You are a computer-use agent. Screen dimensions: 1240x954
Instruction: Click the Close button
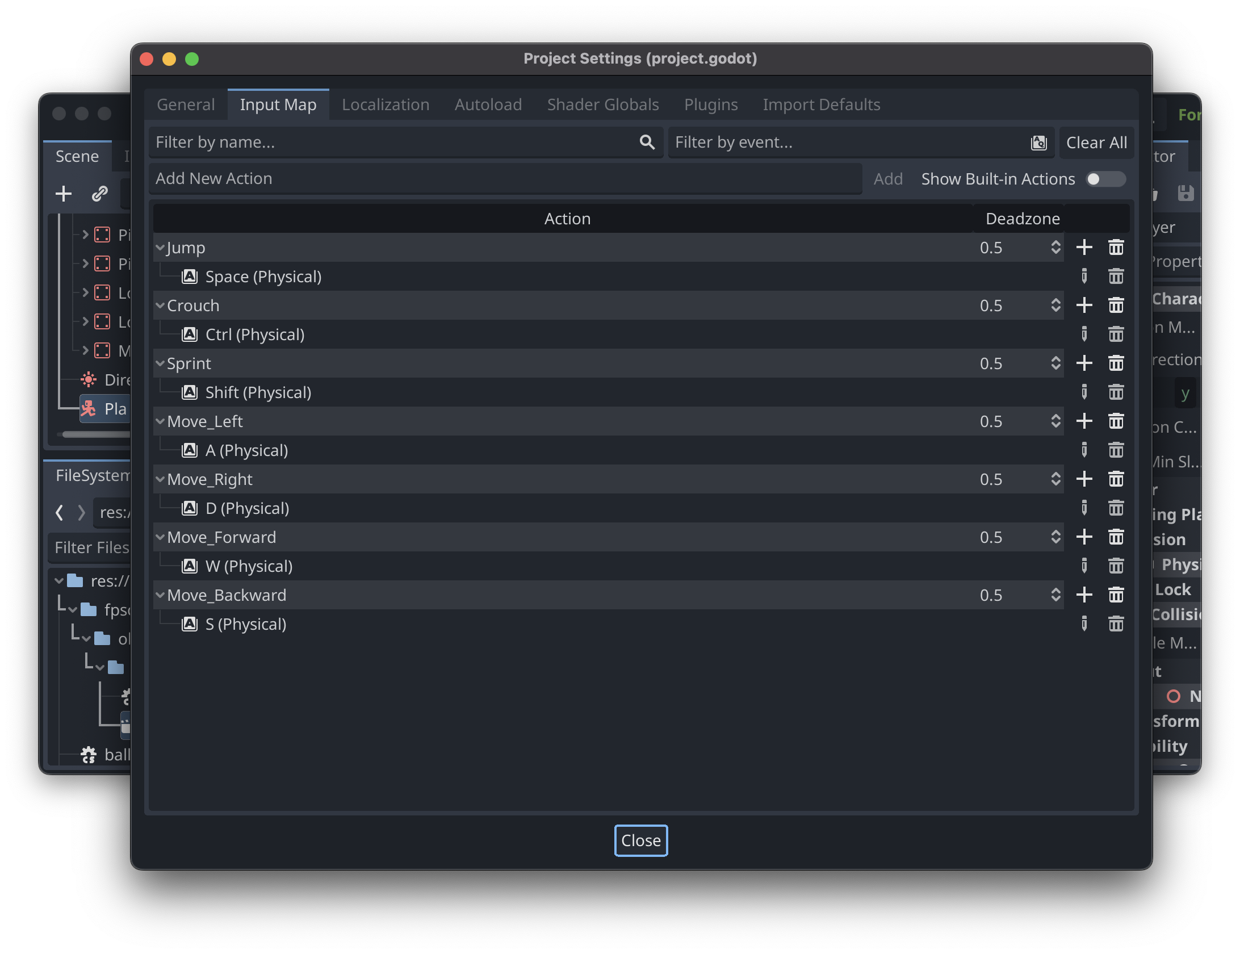640,841
